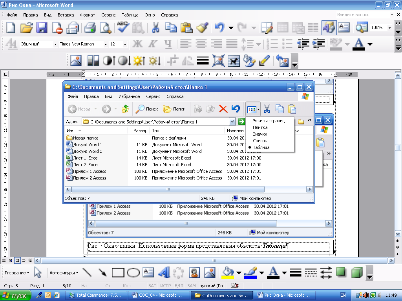Print the document with the printer icon
Viewport: 402px width, 301px height.
90,28
